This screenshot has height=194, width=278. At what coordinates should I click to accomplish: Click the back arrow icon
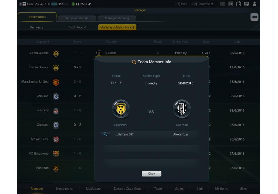click(254, 17)
